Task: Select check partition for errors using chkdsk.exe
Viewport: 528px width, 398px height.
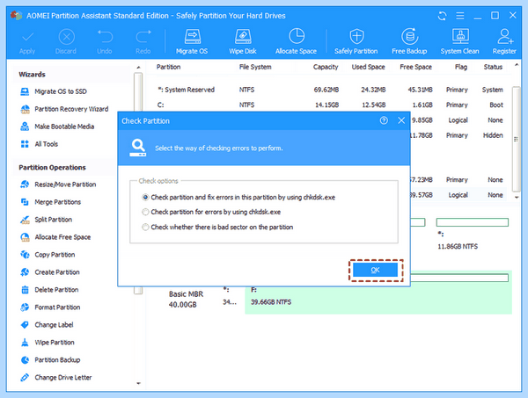Action: click(x=211, y=212)
